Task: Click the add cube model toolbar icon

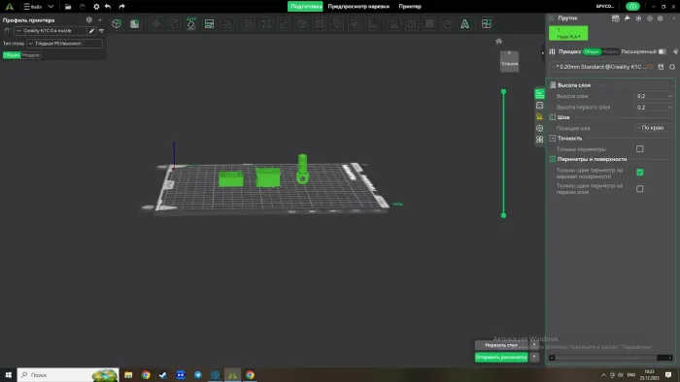Action: 117,24
